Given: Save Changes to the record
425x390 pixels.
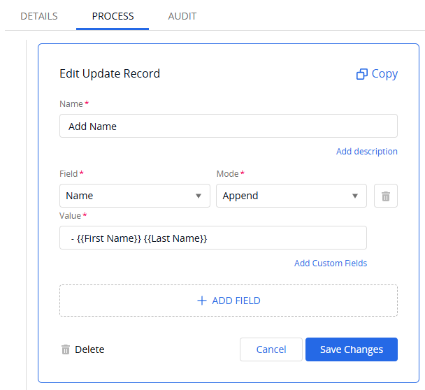Looking at the screenshot, I should coord(352,349).
